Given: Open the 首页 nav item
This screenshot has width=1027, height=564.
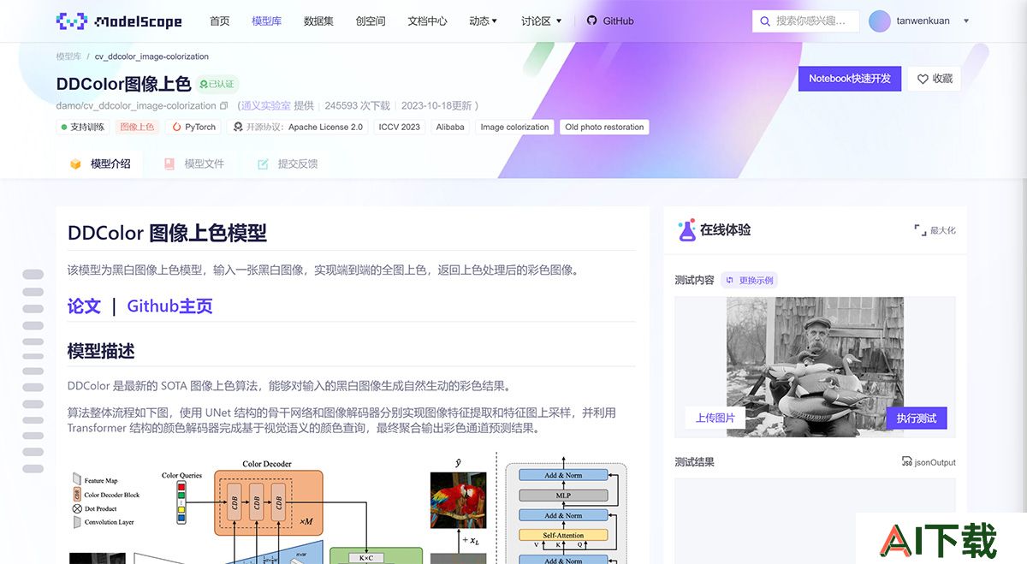Looking at the screenshot, I should [x=220, y=21].
